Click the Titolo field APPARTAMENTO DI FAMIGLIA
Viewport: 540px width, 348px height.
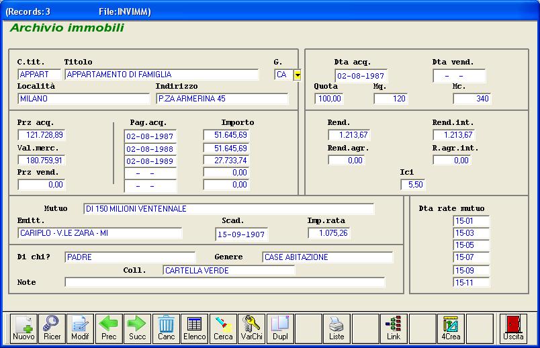[x=161, y=75]
